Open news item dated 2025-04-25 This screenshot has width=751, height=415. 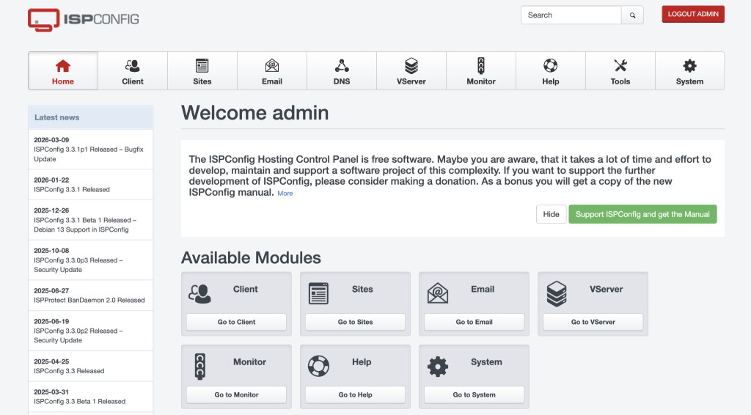[x=90, y=367]
